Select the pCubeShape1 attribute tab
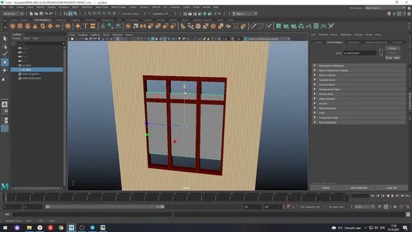The width and height of the screenshot is (412, 232). pos(335,43)
